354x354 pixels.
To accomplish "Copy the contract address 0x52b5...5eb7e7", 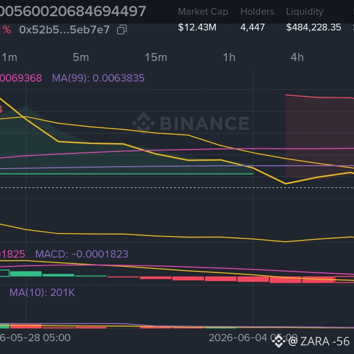I will pyautogui.click(x=122, y=30).
